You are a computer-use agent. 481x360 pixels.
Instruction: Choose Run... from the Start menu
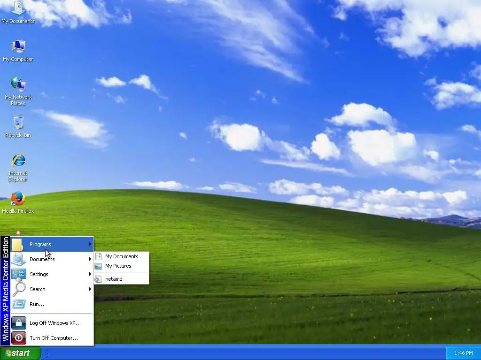coord(52,304)
